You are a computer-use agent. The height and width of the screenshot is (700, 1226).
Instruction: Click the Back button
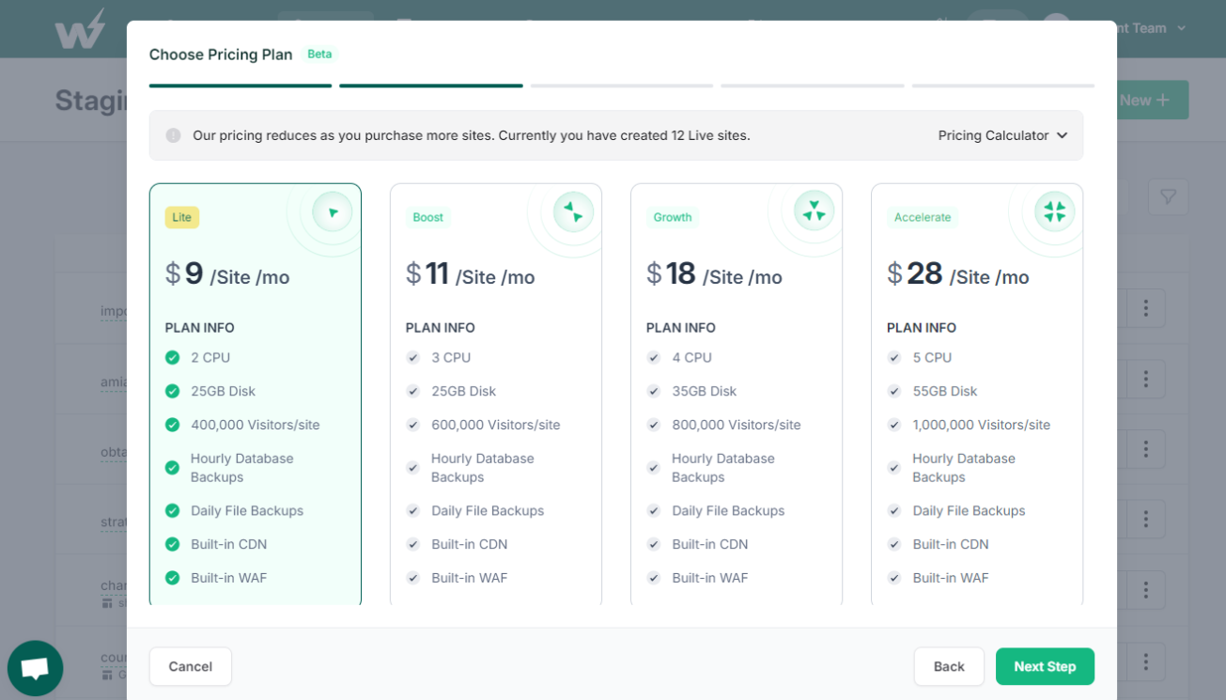coord(949,666)
